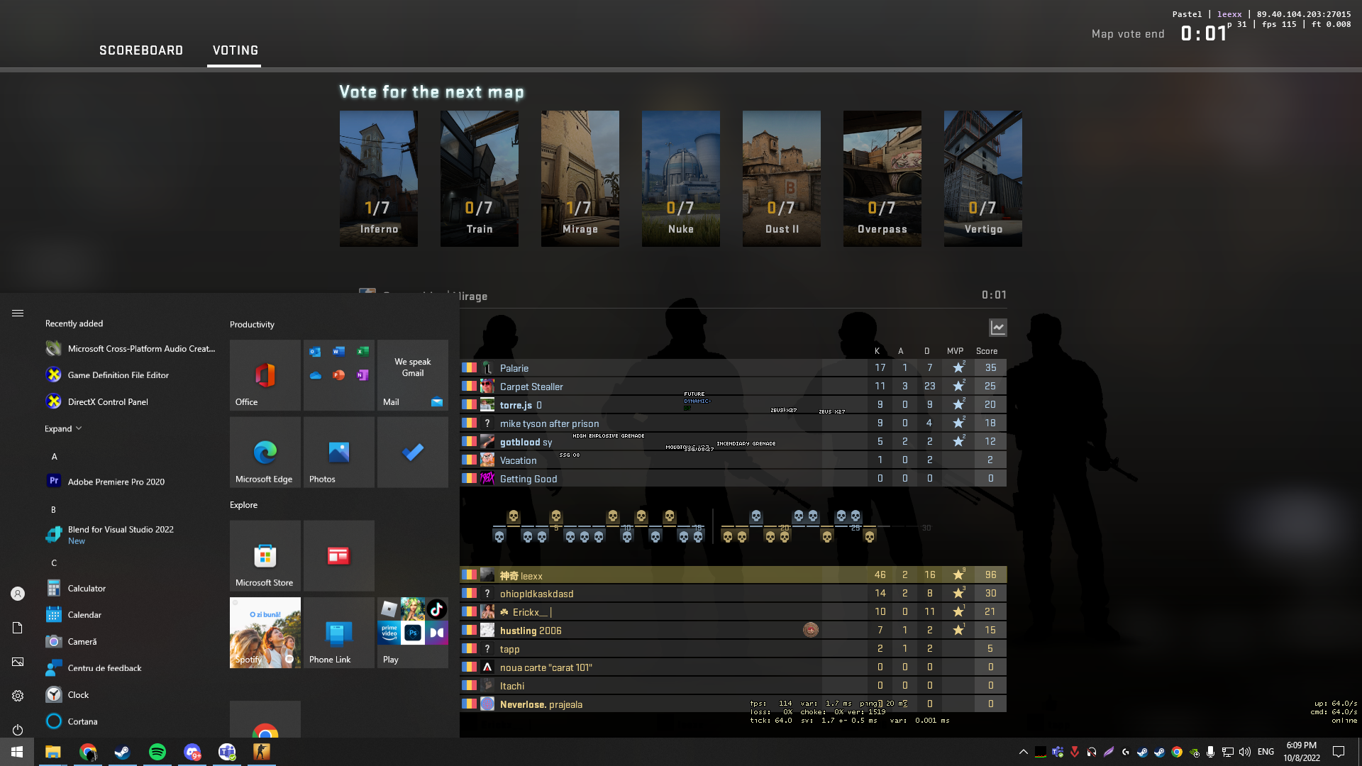
Task: Click the letter B app list header
Action: pyautogui.click(x=53, y=509)
